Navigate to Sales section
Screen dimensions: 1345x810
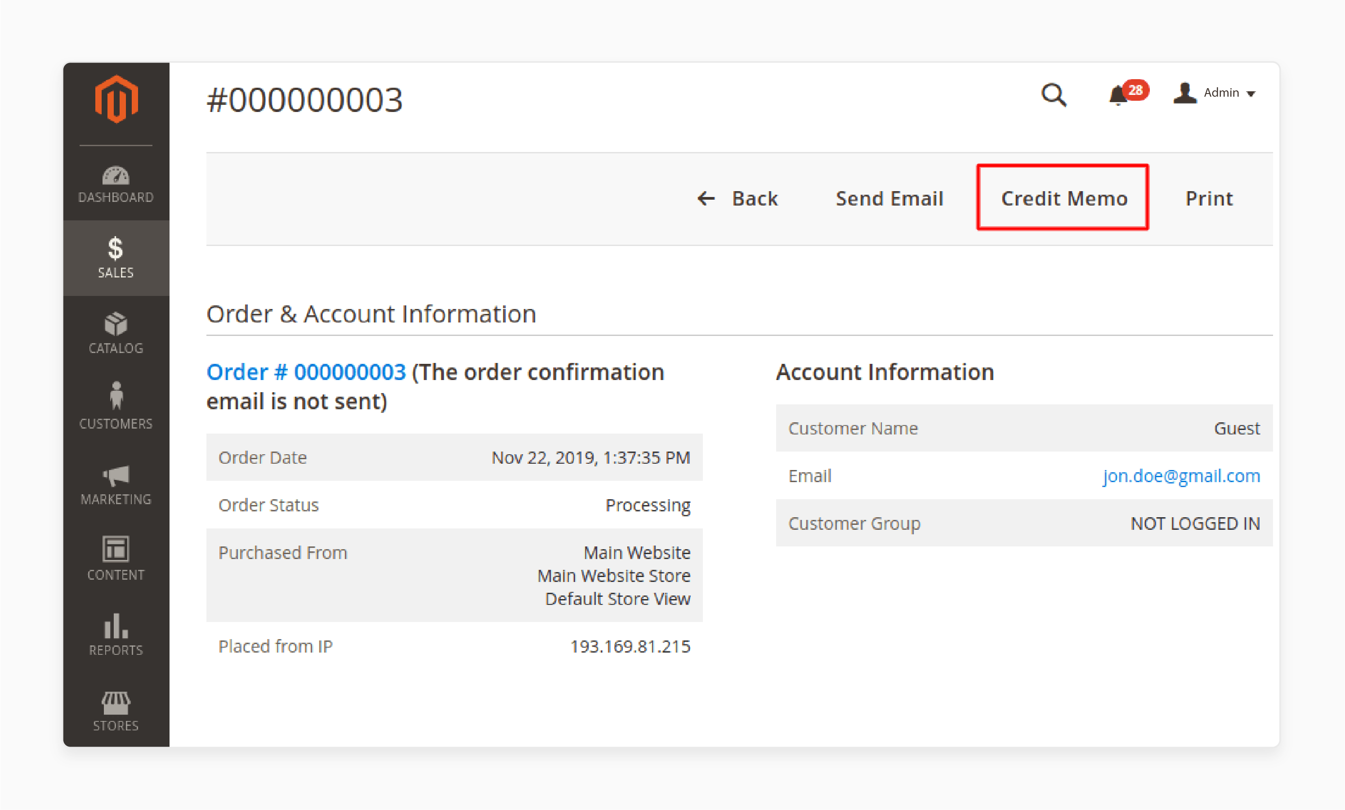click(115, 258)
